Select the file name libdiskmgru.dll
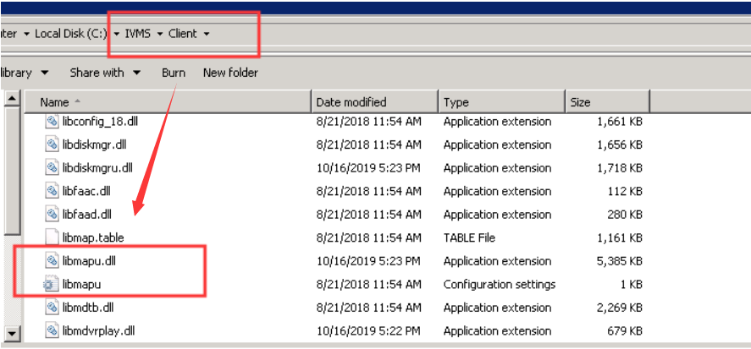751x349 pixels. click(x=97, y=168)
